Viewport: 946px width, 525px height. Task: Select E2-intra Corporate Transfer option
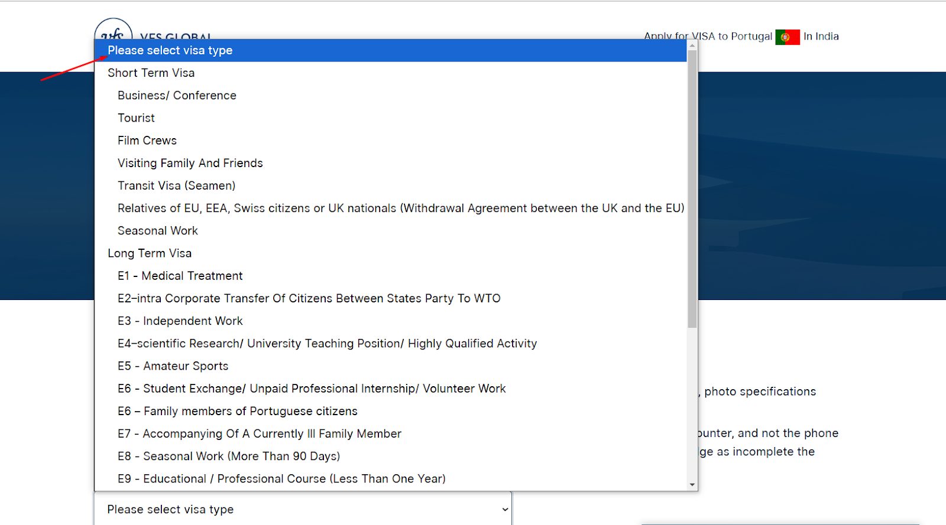[390, 298]
